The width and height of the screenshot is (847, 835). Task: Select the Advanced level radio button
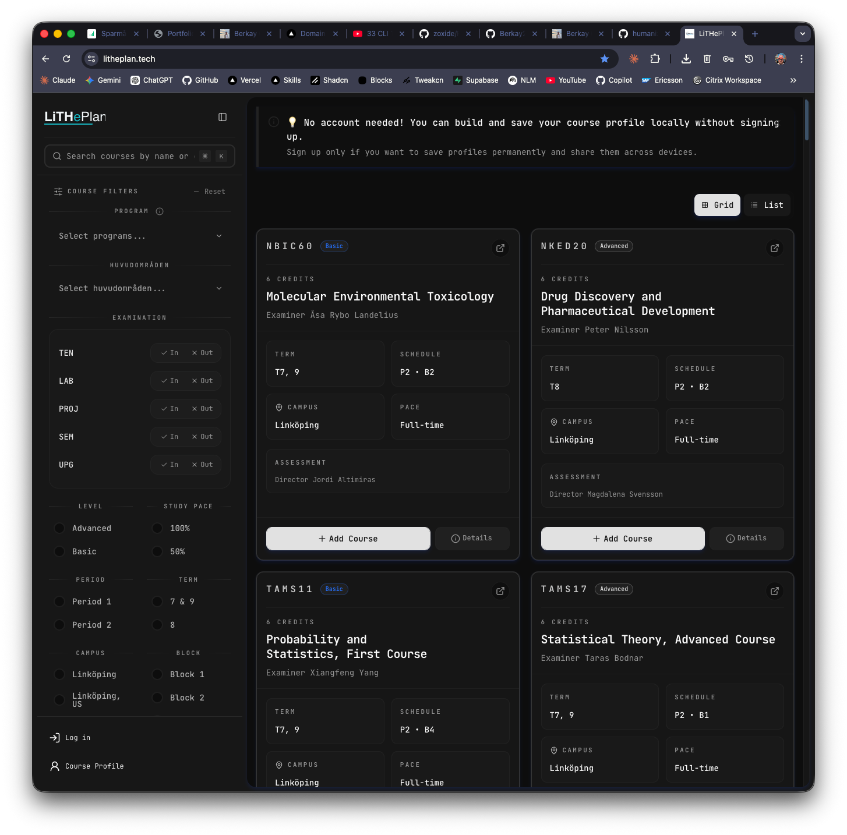59,528
